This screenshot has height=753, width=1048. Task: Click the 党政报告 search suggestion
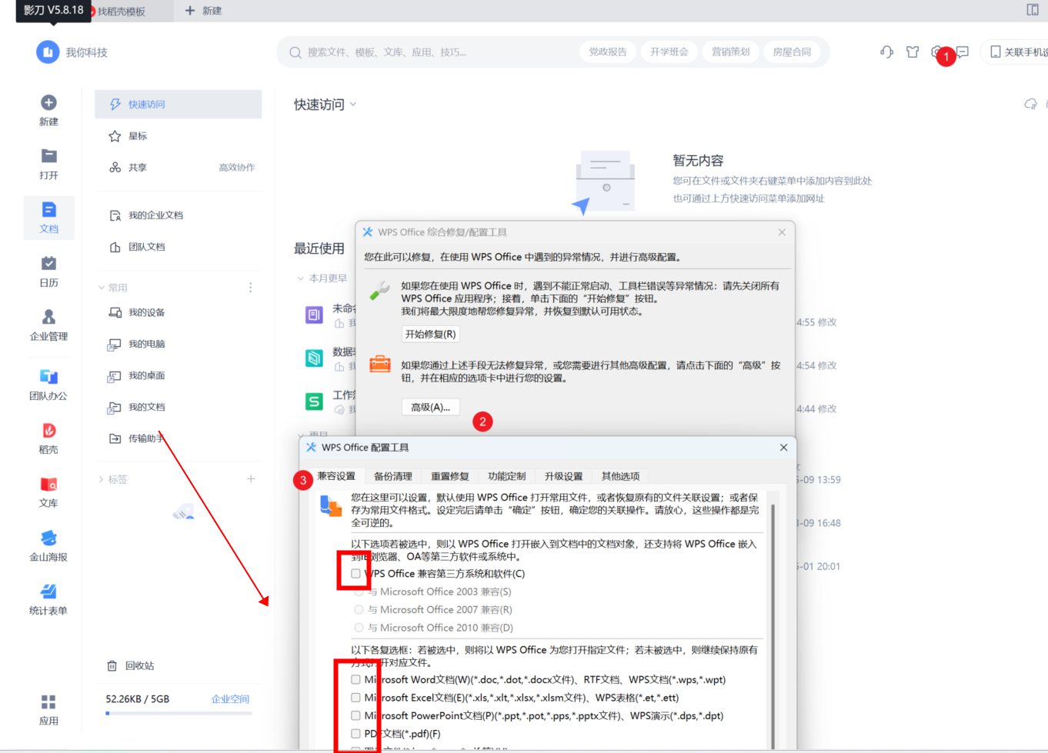[608, 52]
